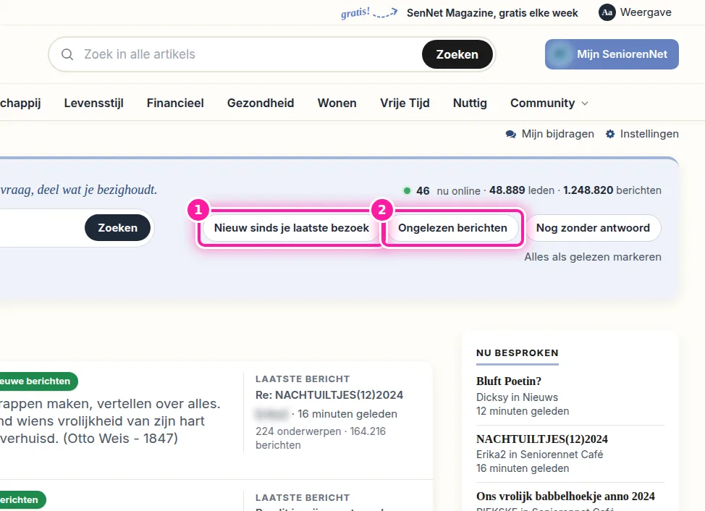This screenshot has width=705, height=511.
Task: Expand the Community menu chevron
Action: [585, 104]
